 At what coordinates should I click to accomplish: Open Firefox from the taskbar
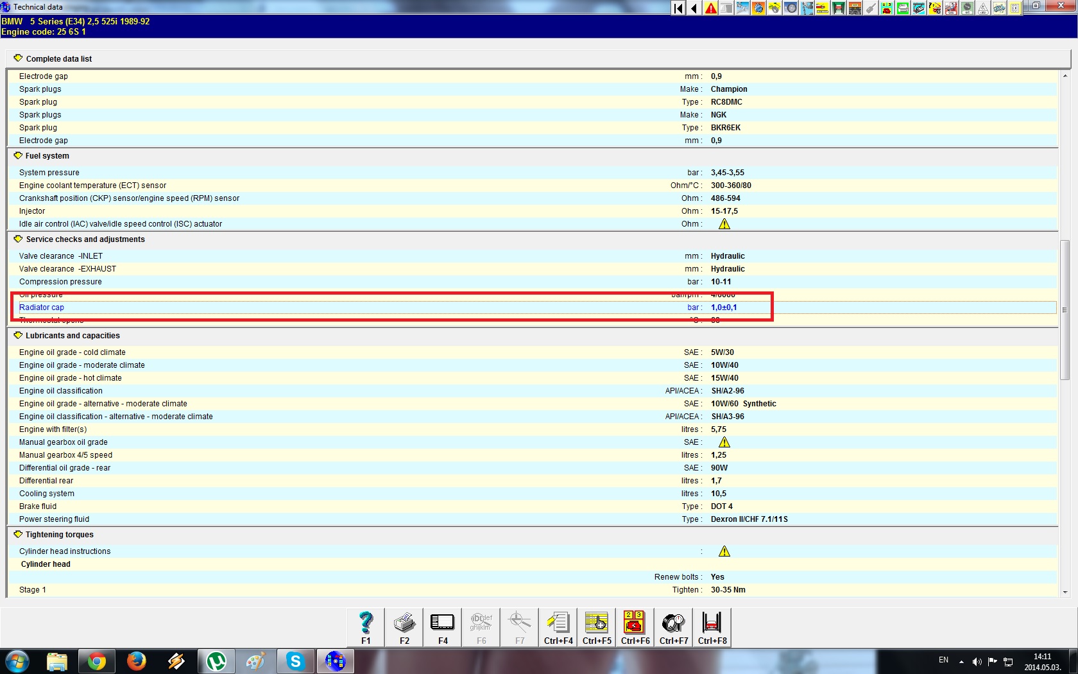(x=136, y=661)
